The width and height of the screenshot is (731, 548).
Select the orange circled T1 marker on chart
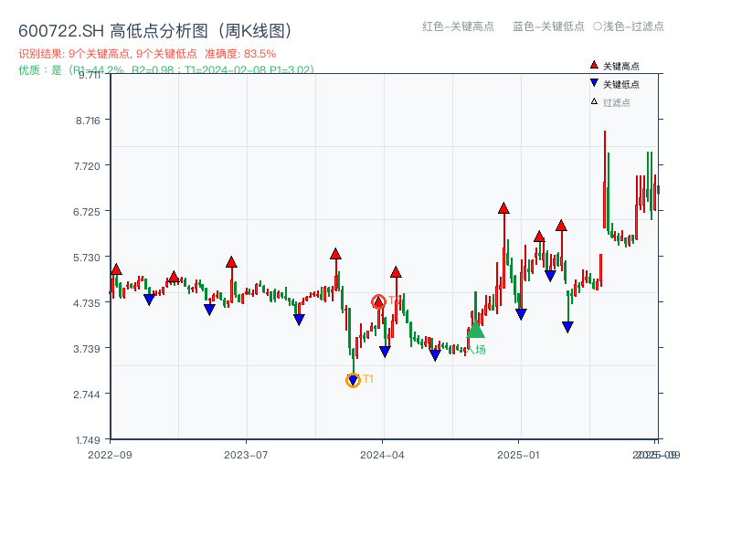point(352,380)
